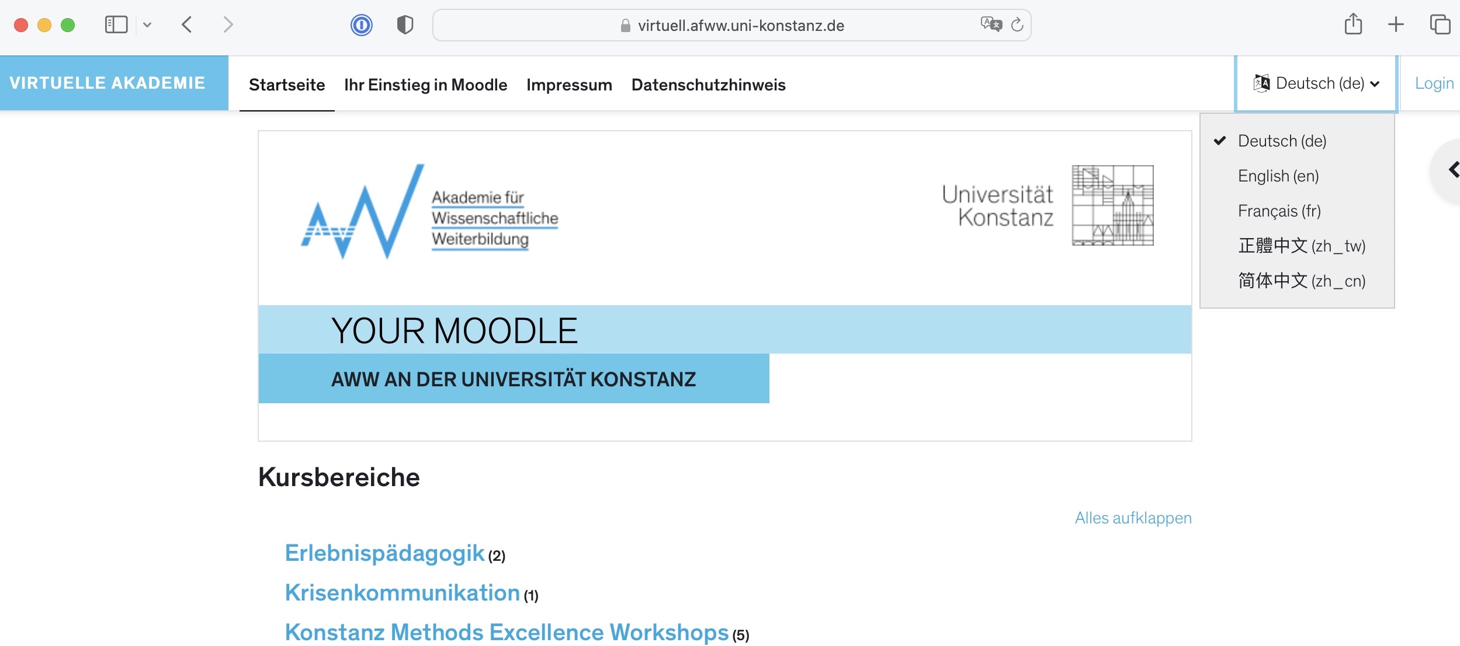Open the Erlebnispädagogik course category
Viewport: 1460px width, 646px height.
click(x=384, y=553)
